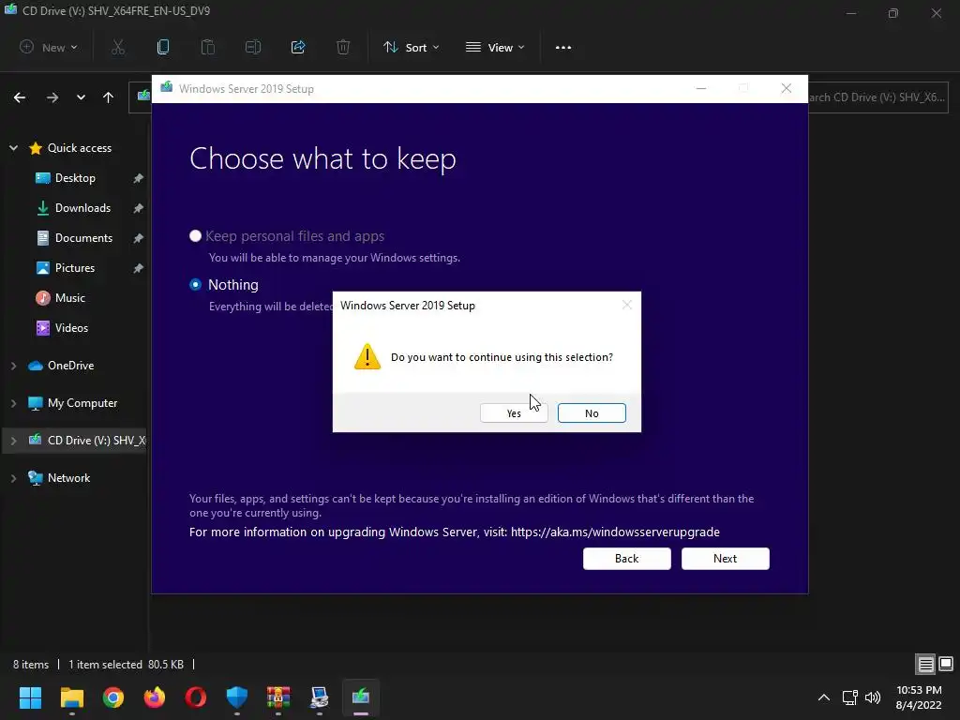Open the Sort dropdown menu

[411, 47]
